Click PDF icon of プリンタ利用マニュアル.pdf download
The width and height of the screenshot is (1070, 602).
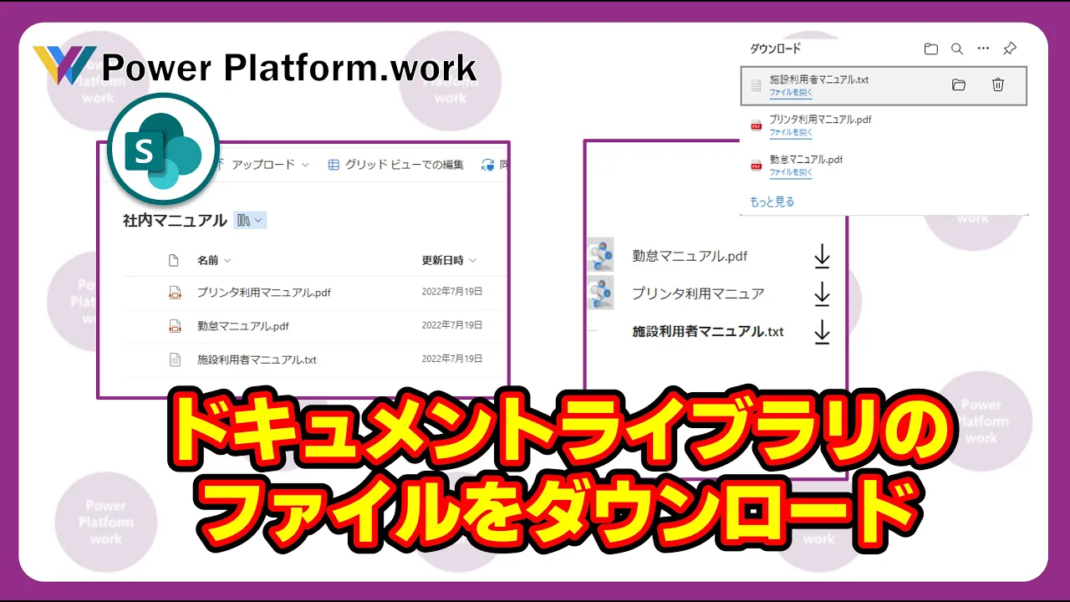coord(757,126)
